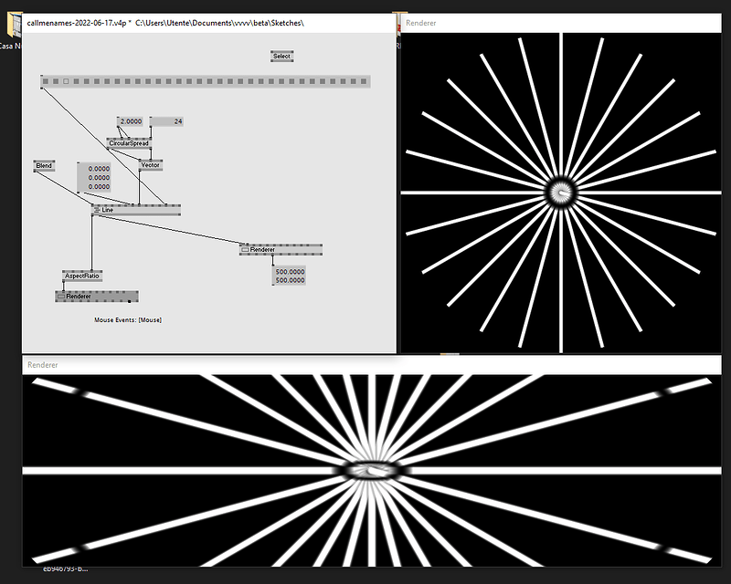Toggle the lit square in the toggle row
Viewport: 731px width, 584px height.
[x=66, y=81]
